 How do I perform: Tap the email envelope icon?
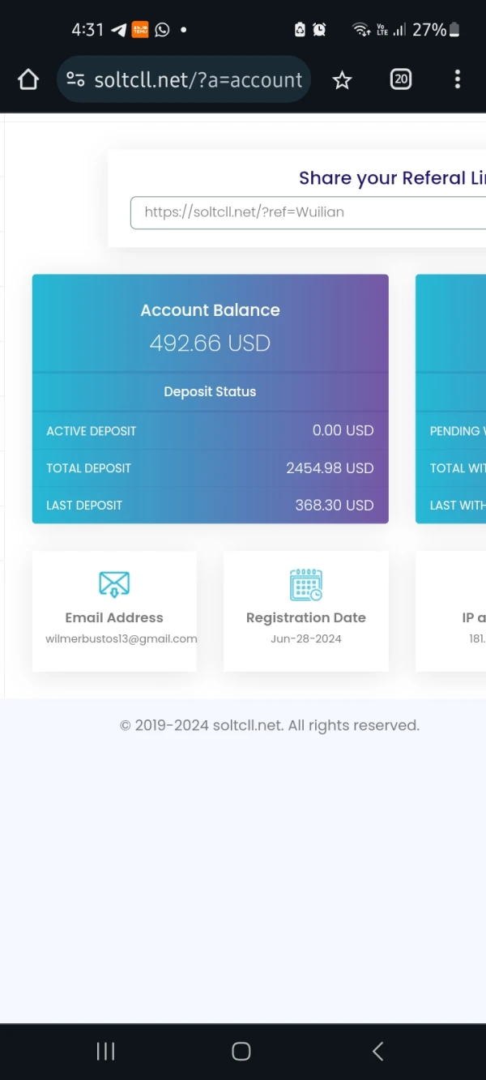point(114,584)
